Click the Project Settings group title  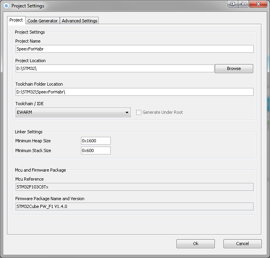(30, 32)
